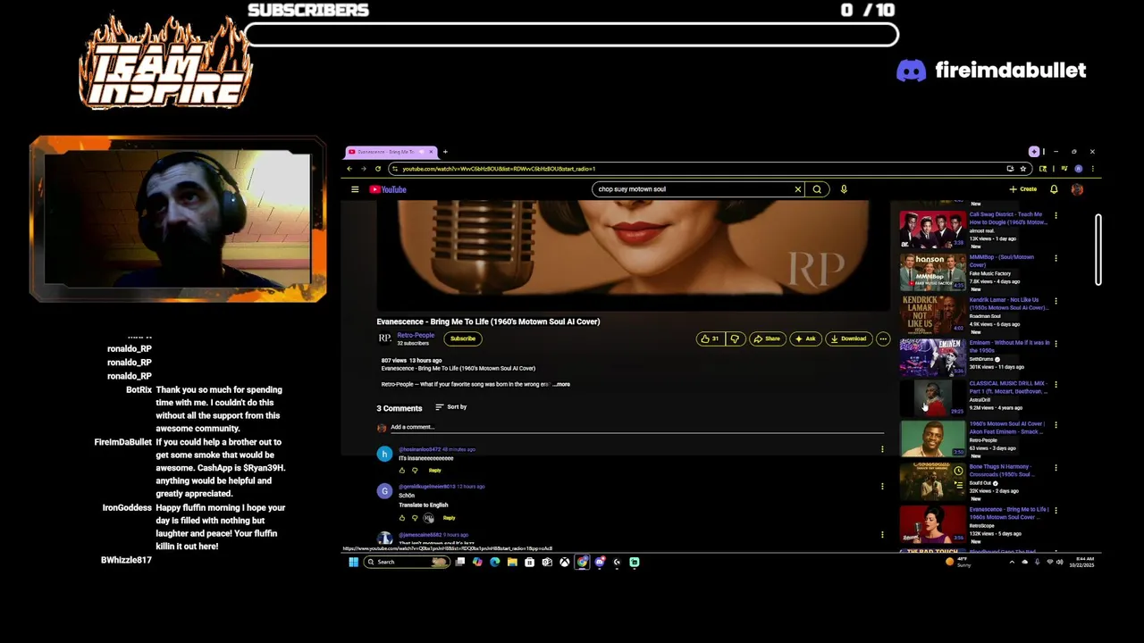1144x643 pixels.
Task: Click the taskbar Search box
Action: [x=407, y=562]
